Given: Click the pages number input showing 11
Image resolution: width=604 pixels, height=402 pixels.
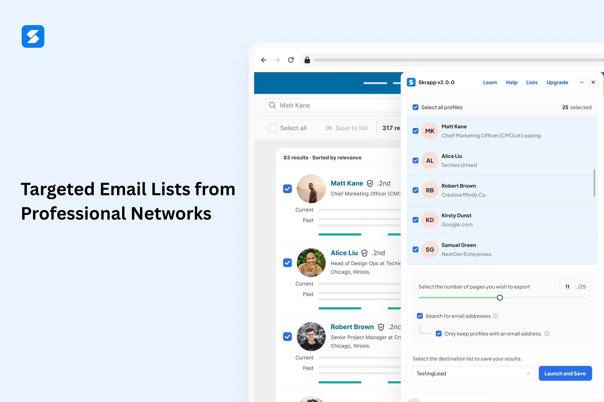Looking at the screenshot, I should coord(567,286).
